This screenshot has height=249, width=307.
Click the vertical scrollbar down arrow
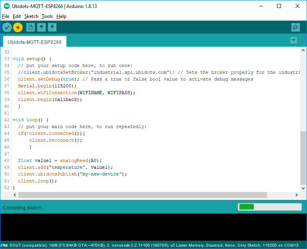303,188
